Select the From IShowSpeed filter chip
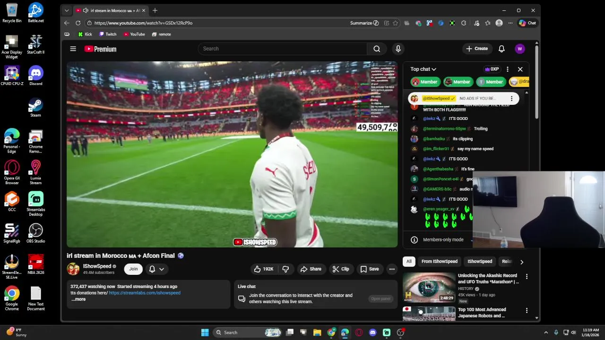 (440, 262)
